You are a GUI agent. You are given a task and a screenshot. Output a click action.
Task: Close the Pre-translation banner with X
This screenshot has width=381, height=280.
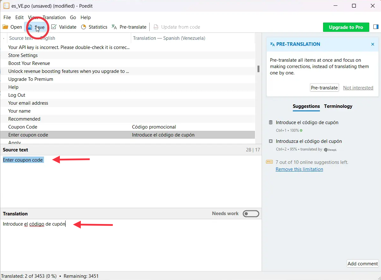(373, 44)
